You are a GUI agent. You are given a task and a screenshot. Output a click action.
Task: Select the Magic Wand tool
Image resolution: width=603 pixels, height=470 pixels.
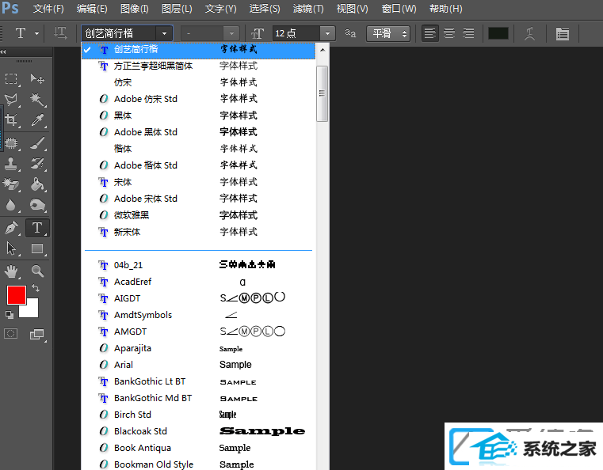(x=37, y=100)
